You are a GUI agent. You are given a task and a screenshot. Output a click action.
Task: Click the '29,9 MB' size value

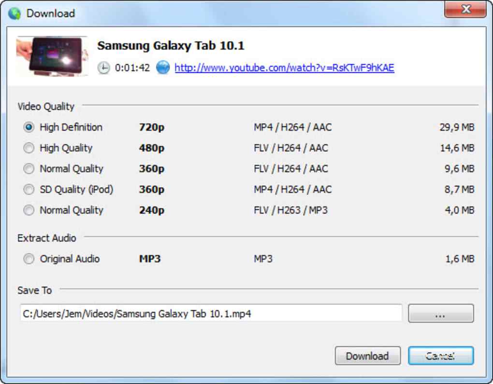click(x=457, y=127)
